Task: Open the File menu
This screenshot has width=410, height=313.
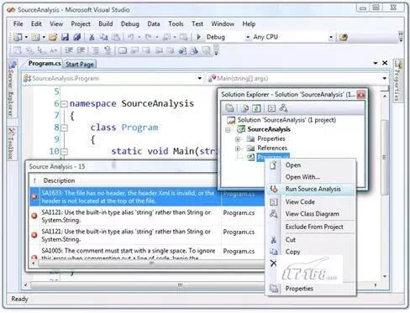Action: [x=18, y=23]
